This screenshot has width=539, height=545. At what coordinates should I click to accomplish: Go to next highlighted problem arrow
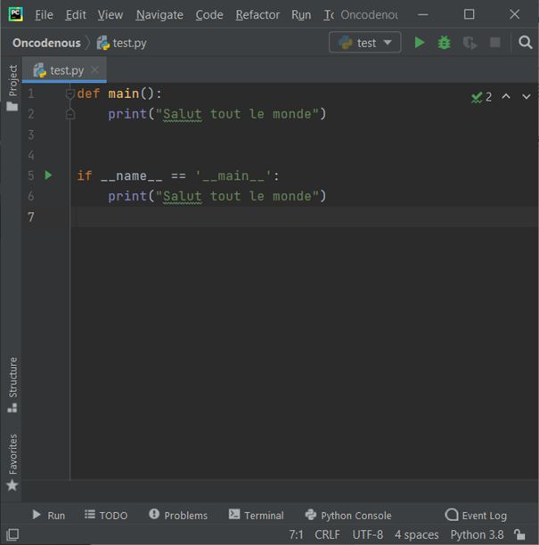click(x=527, y=97)
